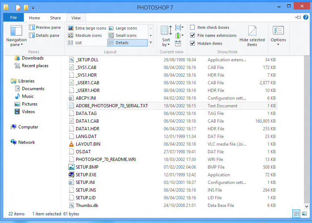The width and height of the screenshot is (312, 223).
Task: Open Explorer Help
Action: tap(306, 17)
